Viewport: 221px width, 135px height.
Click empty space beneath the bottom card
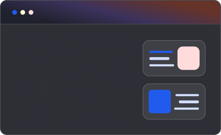174,127
